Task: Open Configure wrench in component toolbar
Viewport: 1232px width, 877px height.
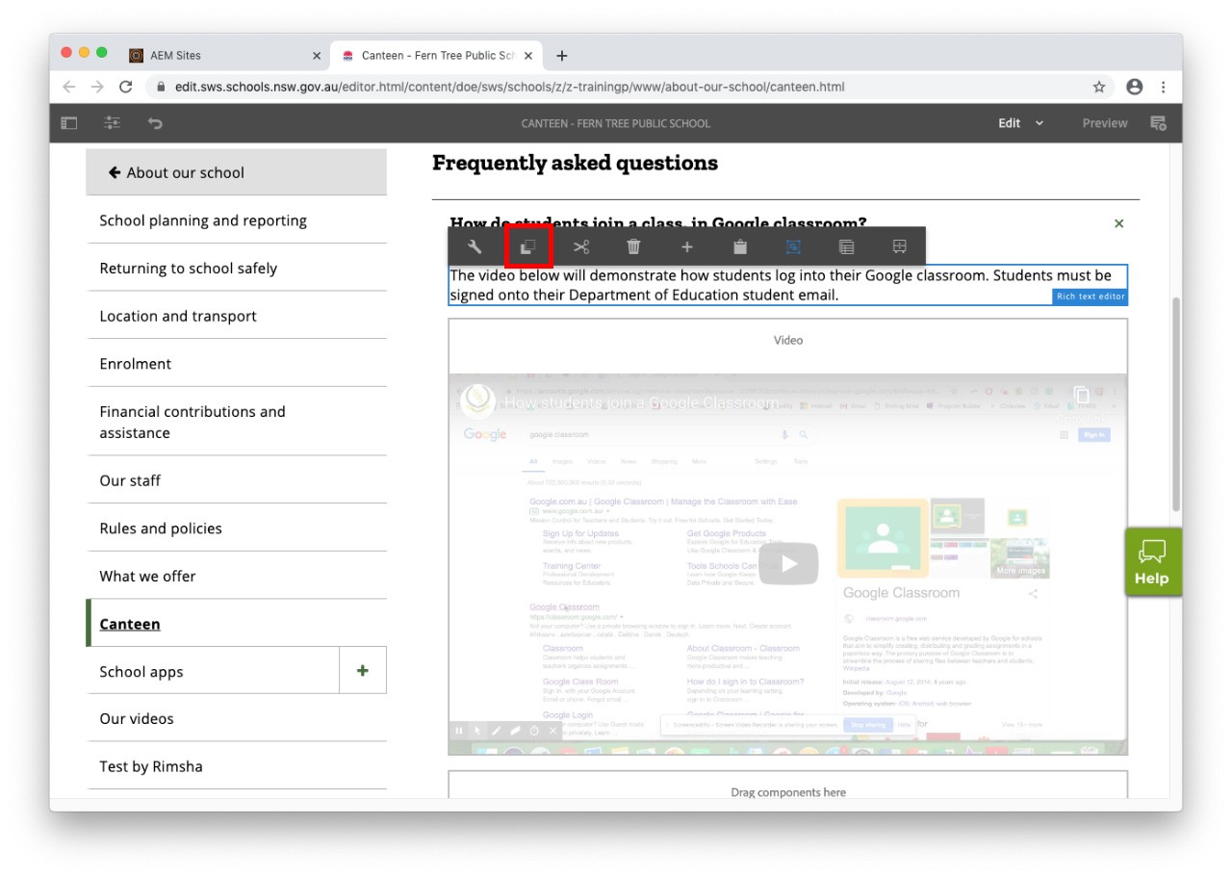Action: click(x=475, y=247)
